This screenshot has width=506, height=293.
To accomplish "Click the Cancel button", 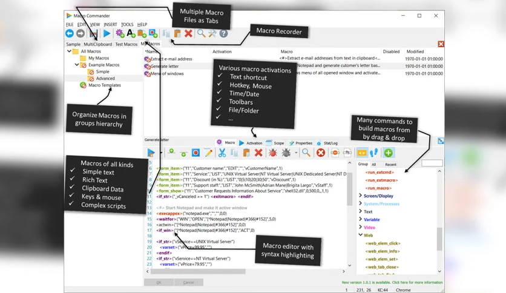I will (188, 282).
